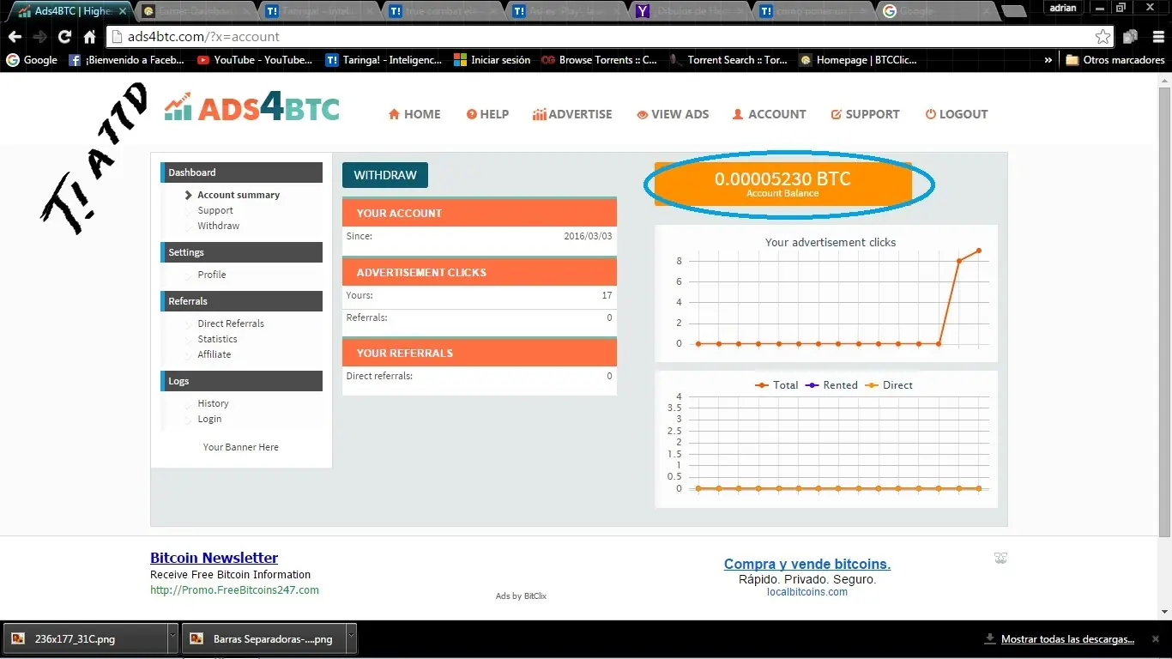1172x659 pixels.
Task: Open History under Logs
Action: coord(213,403)
